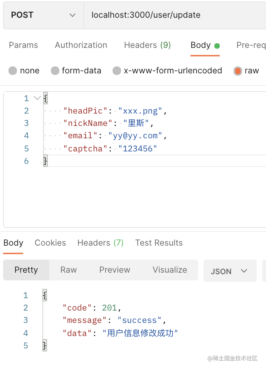Select x-www-form-urlencoded radio option
Viewport: 266px width, 370px height.
click(117, 71)
